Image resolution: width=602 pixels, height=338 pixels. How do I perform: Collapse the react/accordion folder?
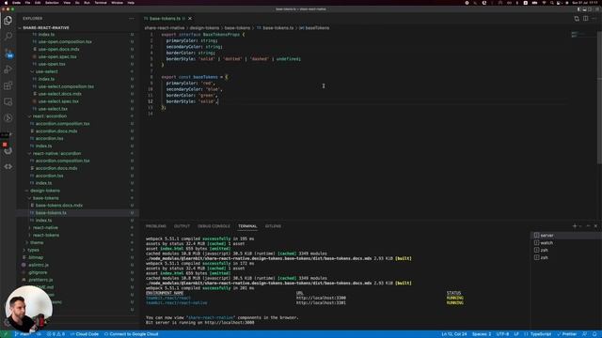pos(77,116)
